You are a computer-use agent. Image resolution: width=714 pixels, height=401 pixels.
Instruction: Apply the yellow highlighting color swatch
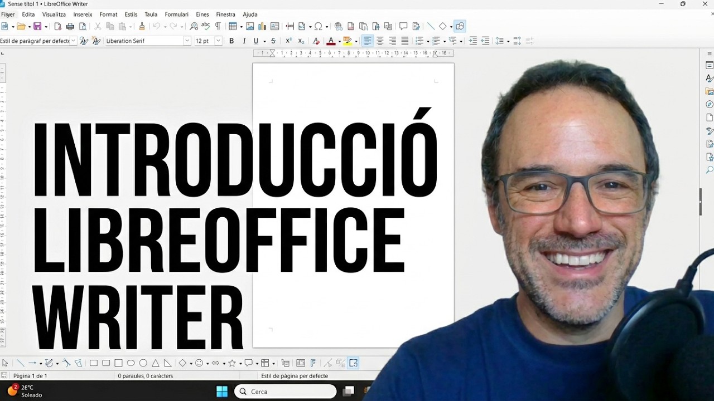(348, 41)
